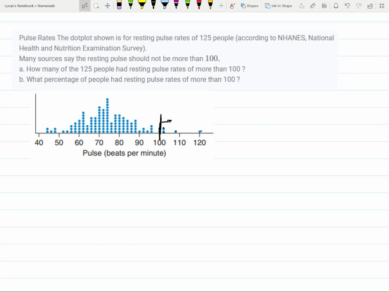389x292 pixels.
Task: Undo the last ink stroke
Action: click(x=346, y=5)
